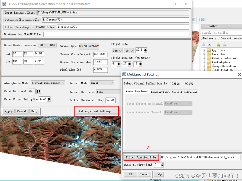Screen dimensions: 242x181
Task: Close the Multispectral Settings dialog
Action: tap(239, 75)
